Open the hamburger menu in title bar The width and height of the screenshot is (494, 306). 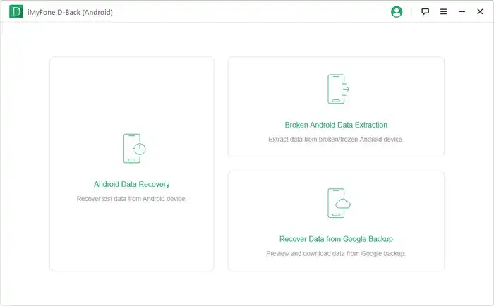point(443,12)
